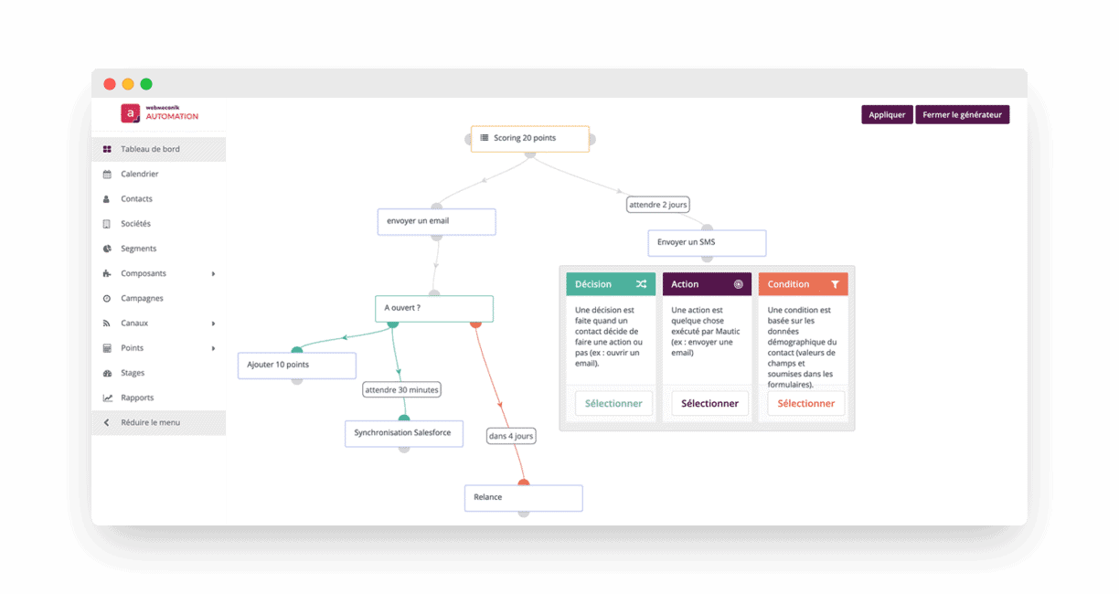This screenshot has width=1119, height=594.
Task: Open Sociétés in the sidebar
Action: (158, 223)
